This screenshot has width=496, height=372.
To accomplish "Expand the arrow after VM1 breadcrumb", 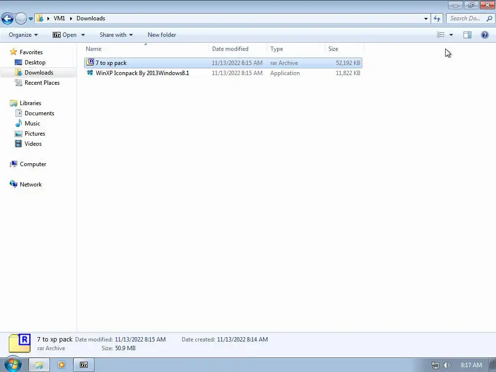I will tap(71, 18).
